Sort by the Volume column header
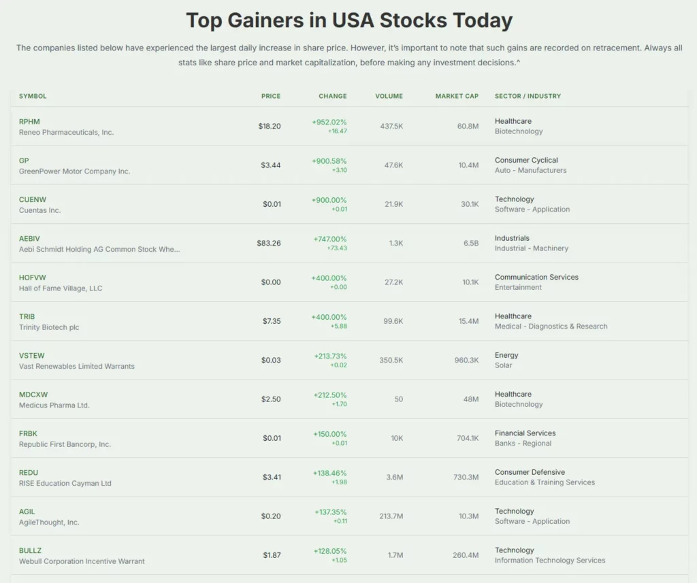The image size is (697, 583). 389,96
